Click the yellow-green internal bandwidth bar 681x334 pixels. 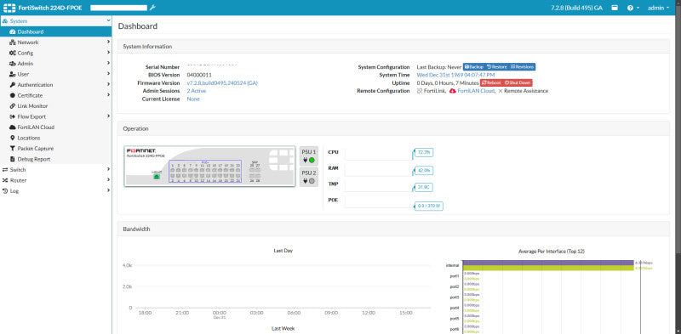(548, 268)
